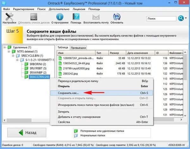Click the $RJWINBP green folder icon
This screenshot has width=190, height=149.
click(26, 73)
